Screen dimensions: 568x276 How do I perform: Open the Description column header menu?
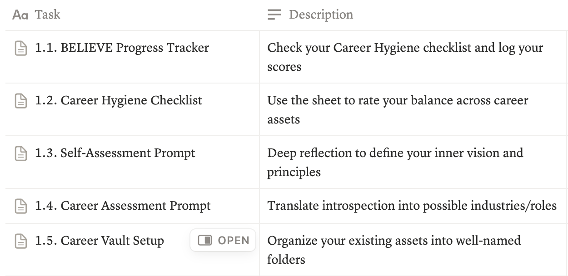(321, 15)
